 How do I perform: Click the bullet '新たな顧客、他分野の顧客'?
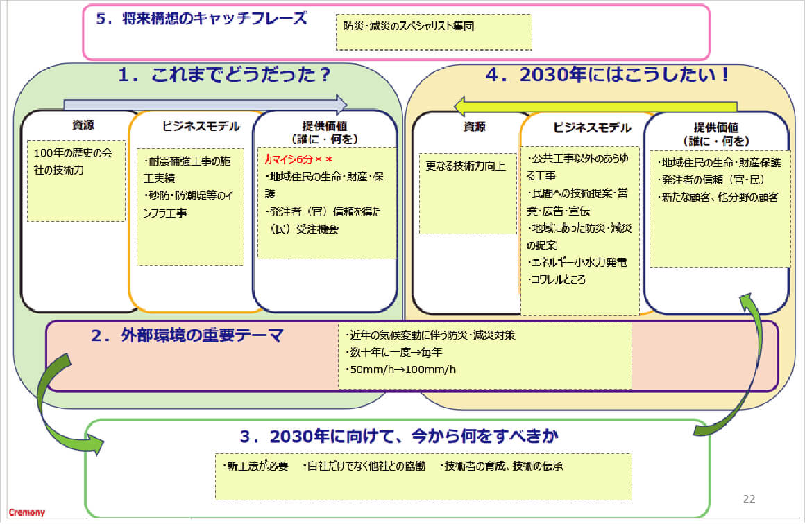click(718, 197)
